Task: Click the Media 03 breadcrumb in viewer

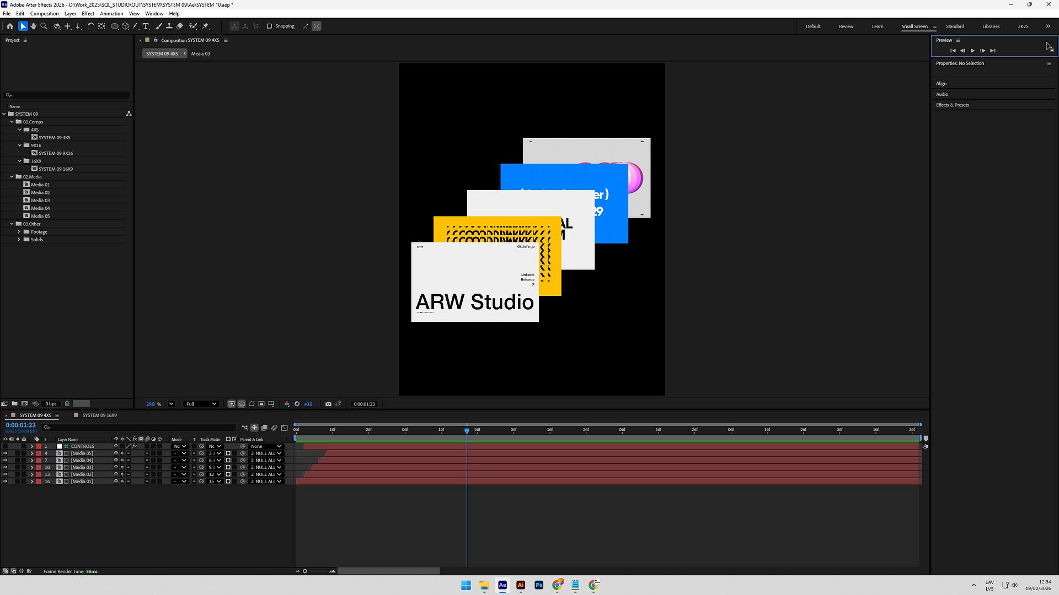Action: [200, 53]
